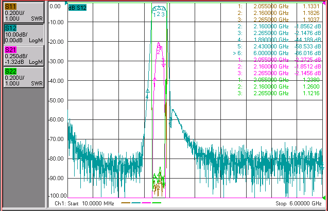Screen dimensions: 328x211
Task: Click the 'dB S12' active trace label
Action: coord(77,8)
